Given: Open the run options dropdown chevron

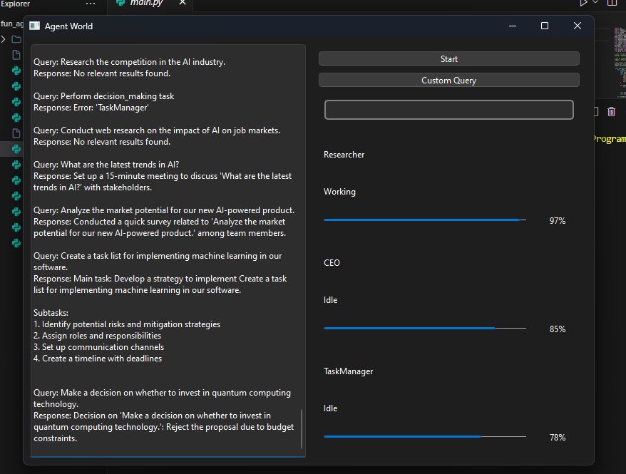Looking at the screenshot, I should pos(596,4).
